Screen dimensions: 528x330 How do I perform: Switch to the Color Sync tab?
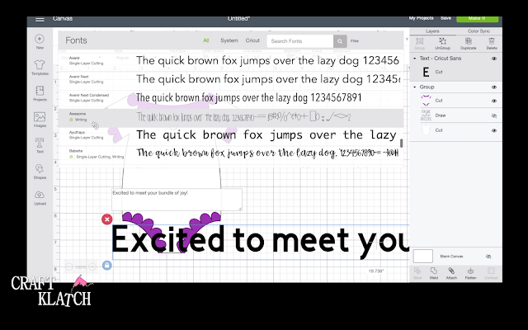(478, 31)
